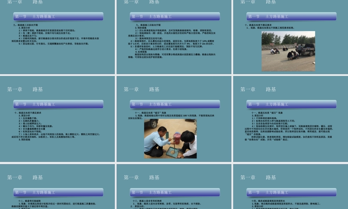Click 第一节 土方路基施工 banner on 路基弯沉值超限 slide
Image resolution: width=348 pixels, height=209 pixels.
coord(58,192)
